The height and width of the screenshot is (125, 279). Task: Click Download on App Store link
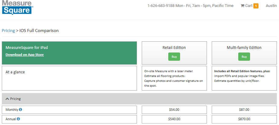click(x=25, y=55)
